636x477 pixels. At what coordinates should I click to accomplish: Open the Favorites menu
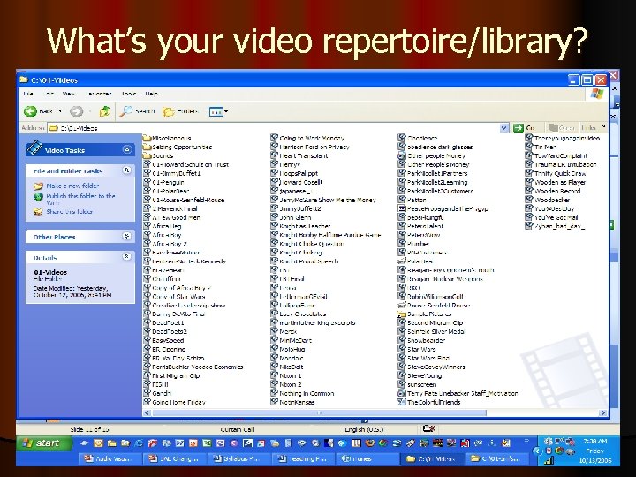click(x=99, y=94)
